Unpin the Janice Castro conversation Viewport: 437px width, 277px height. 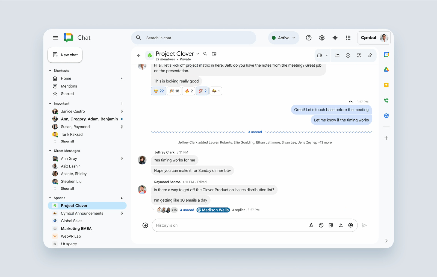tap(122, 111)
